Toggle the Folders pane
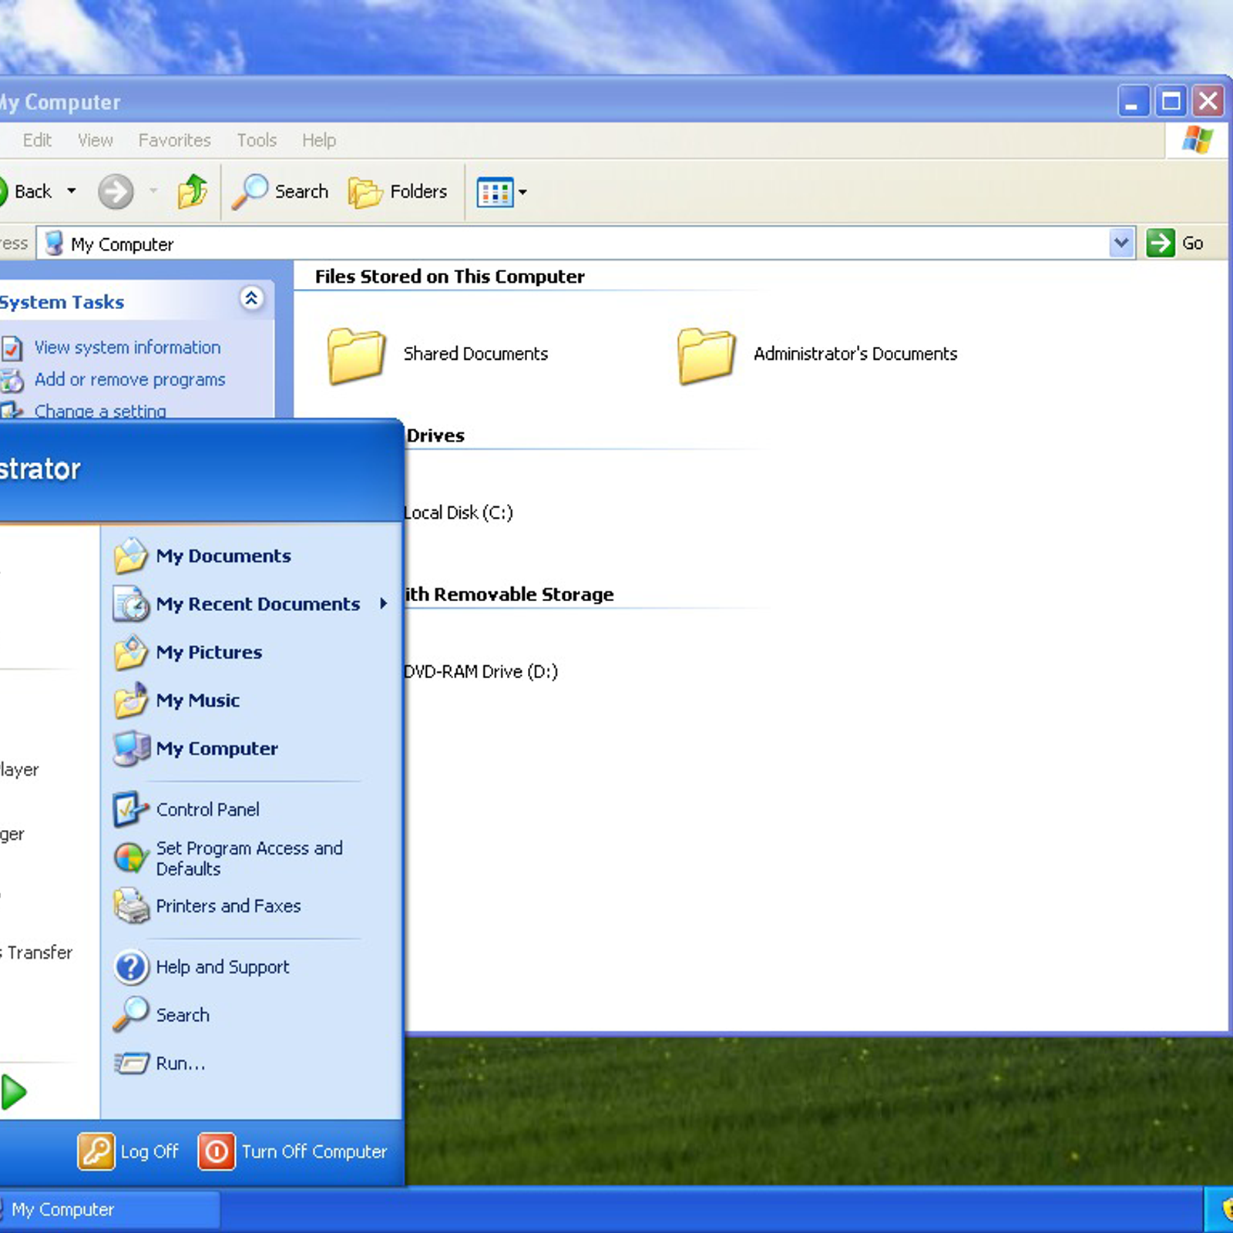 [398, 191]
